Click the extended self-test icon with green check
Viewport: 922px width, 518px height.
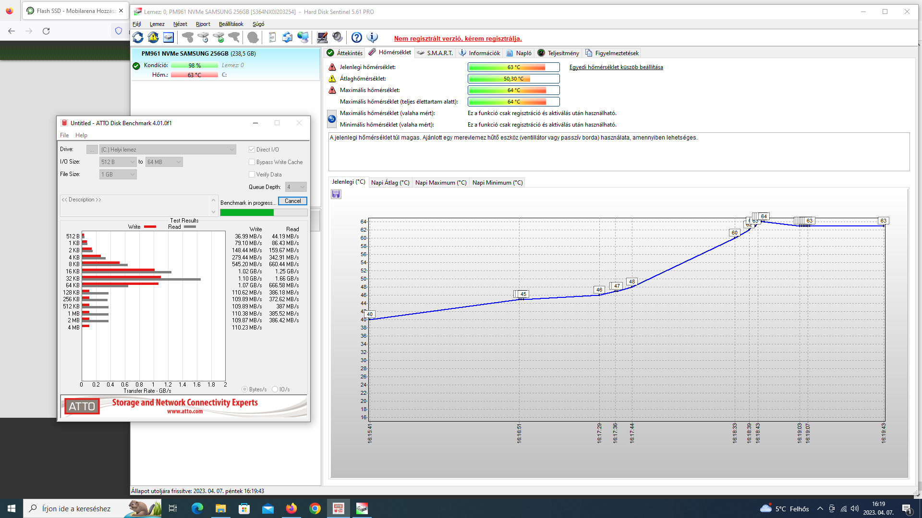click(x=218, y=37)
